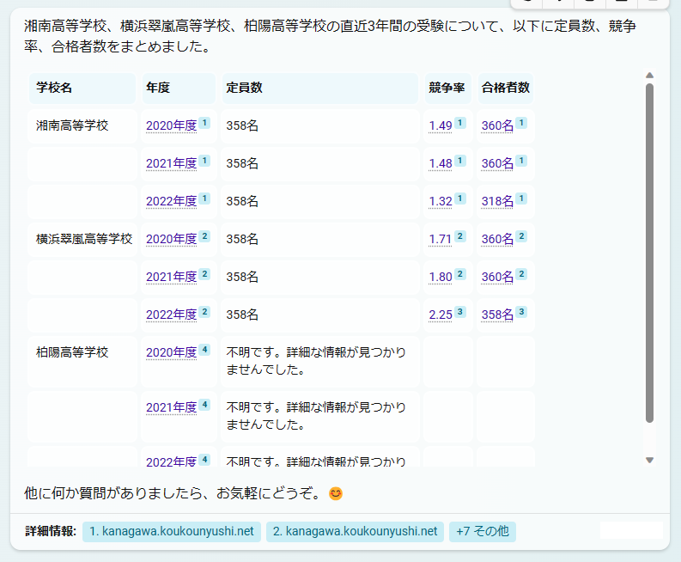Open source 2. kanagawa.koukounyushi.net
Viewport: 681px width, 562px height.
click(x=355, y=532)
